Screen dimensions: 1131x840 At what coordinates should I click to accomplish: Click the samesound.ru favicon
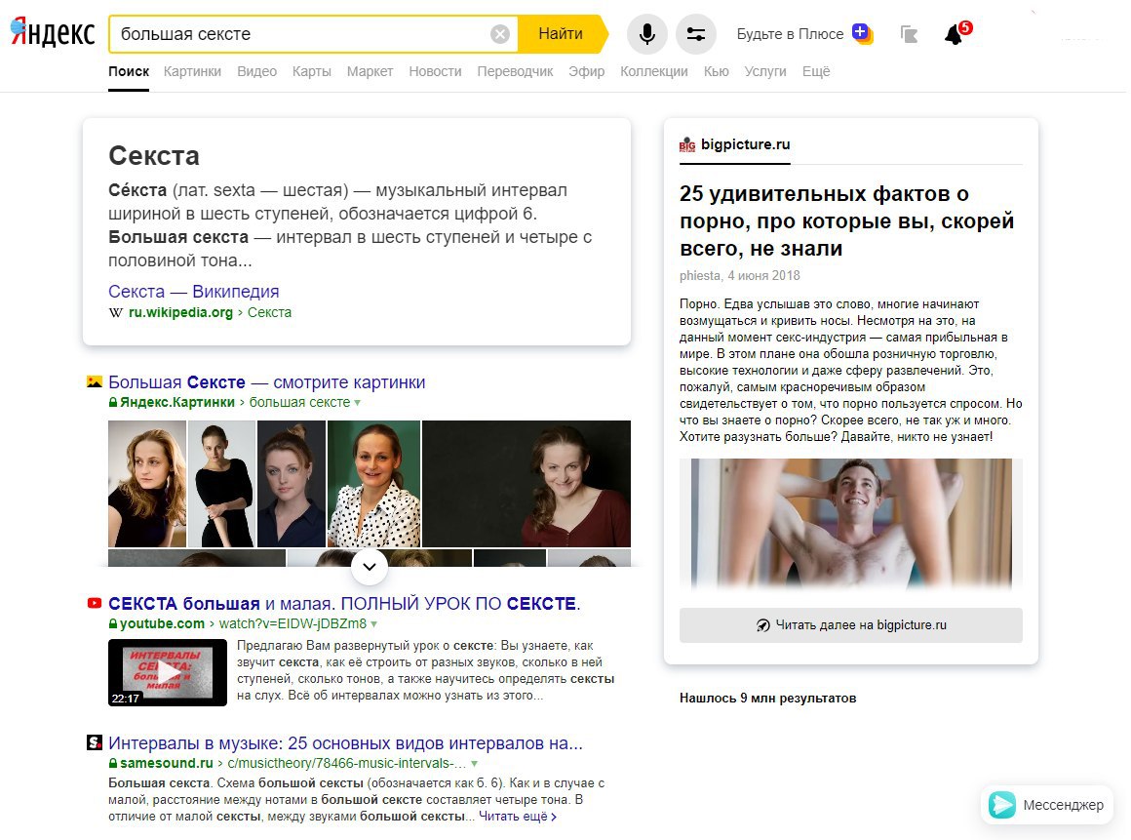[x=94, y=742]
